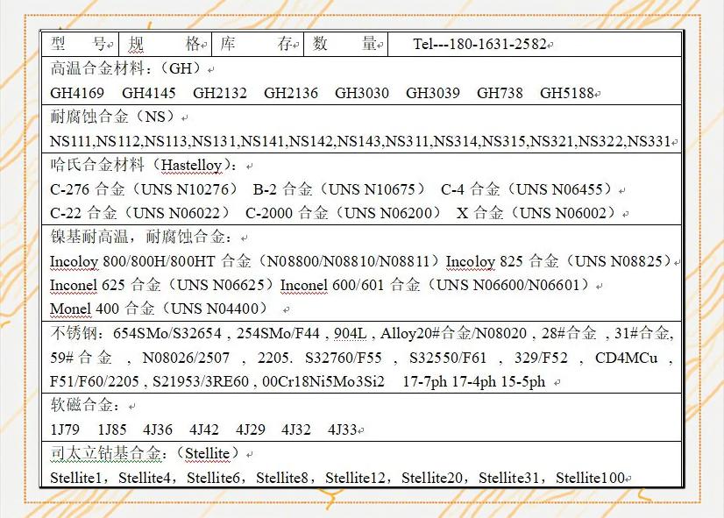Click the grade GH2136

coord(291,93)
